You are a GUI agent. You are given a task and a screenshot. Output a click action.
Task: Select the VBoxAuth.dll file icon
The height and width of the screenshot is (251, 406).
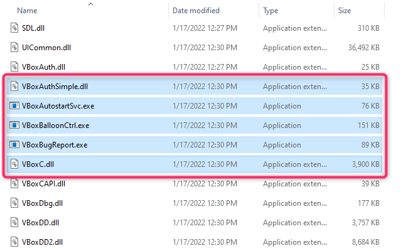(15, 67)
